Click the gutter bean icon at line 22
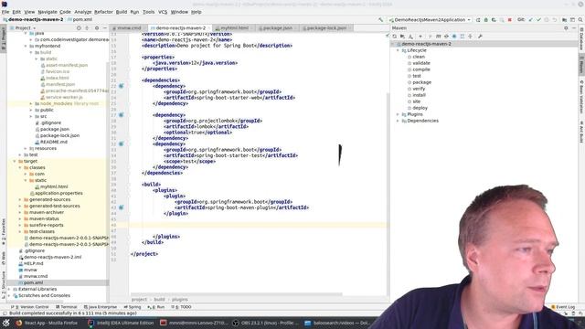 (122, 86)
